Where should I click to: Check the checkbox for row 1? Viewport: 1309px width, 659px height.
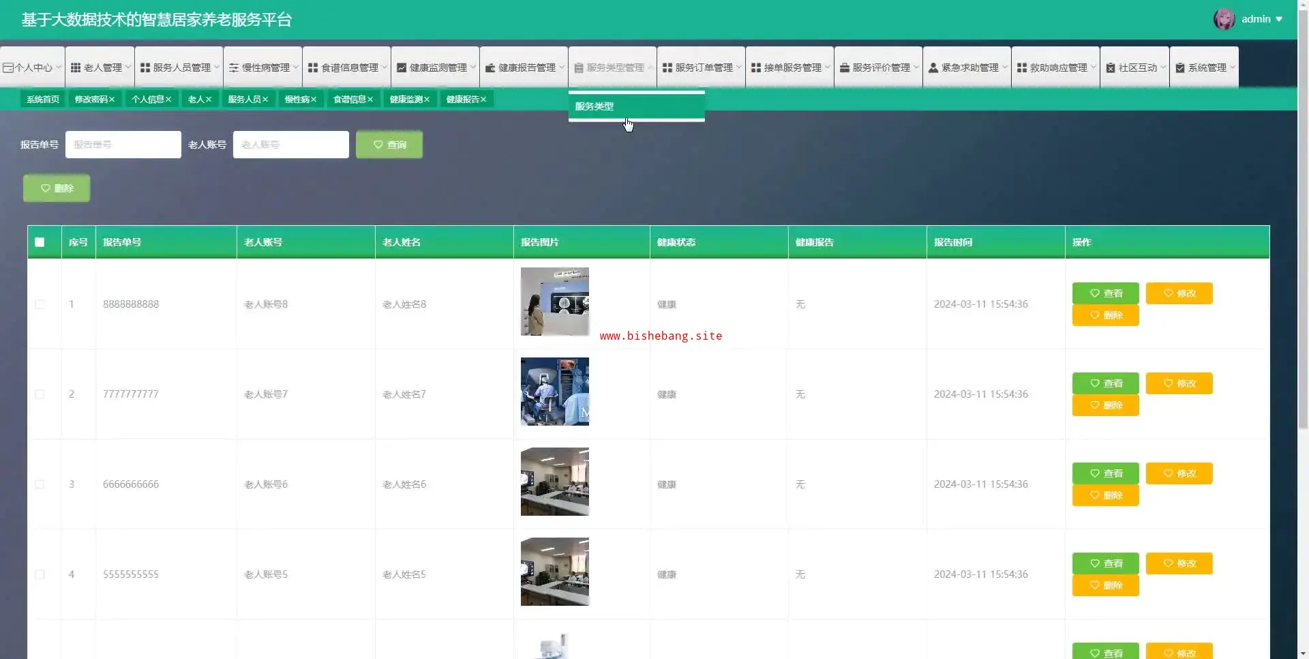click(x=40, y=304)
